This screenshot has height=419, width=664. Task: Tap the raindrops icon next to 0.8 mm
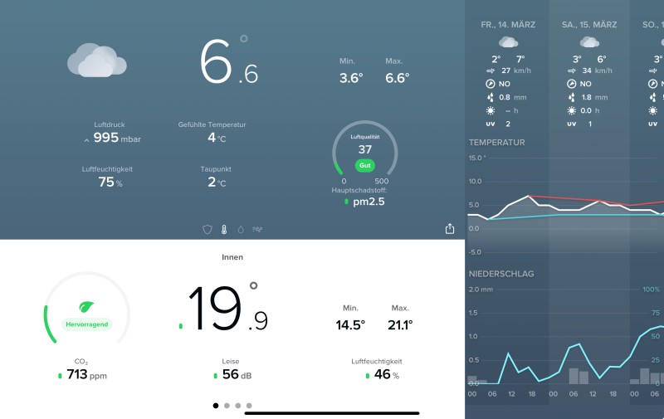(x=491, y=97)
